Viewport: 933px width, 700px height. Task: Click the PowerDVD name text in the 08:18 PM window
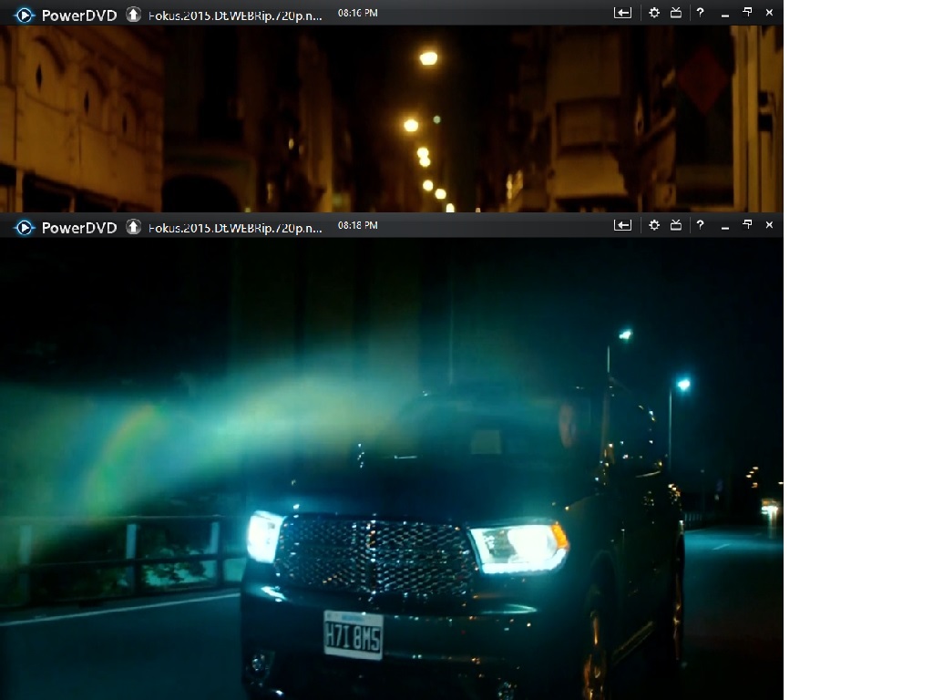tap(79, 228)
